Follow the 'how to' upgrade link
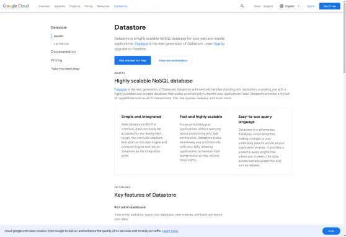This screenshot has height=237, width=346. point(219,43)
